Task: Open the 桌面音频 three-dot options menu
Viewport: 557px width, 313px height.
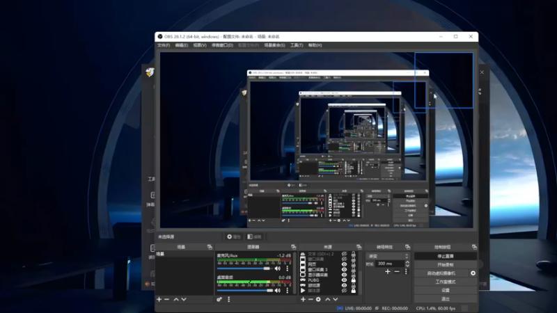Action: coord(288,291)
